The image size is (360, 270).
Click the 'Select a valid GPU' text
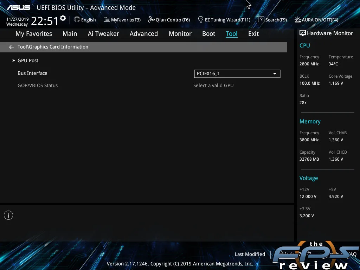click(213, 85)
